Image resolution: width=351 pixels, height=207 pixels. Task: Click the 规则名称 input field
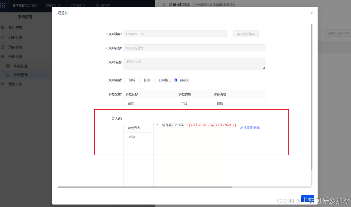[194, 48]
